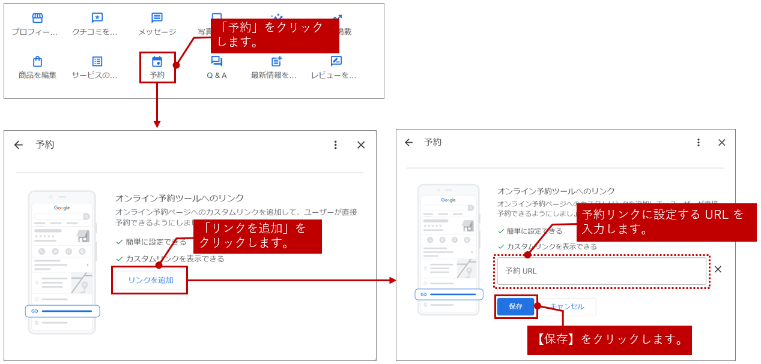Viewport: 761px width, 364px height.
Task: Go back from the left 予約 panel
Action: (x=19, y=145)
